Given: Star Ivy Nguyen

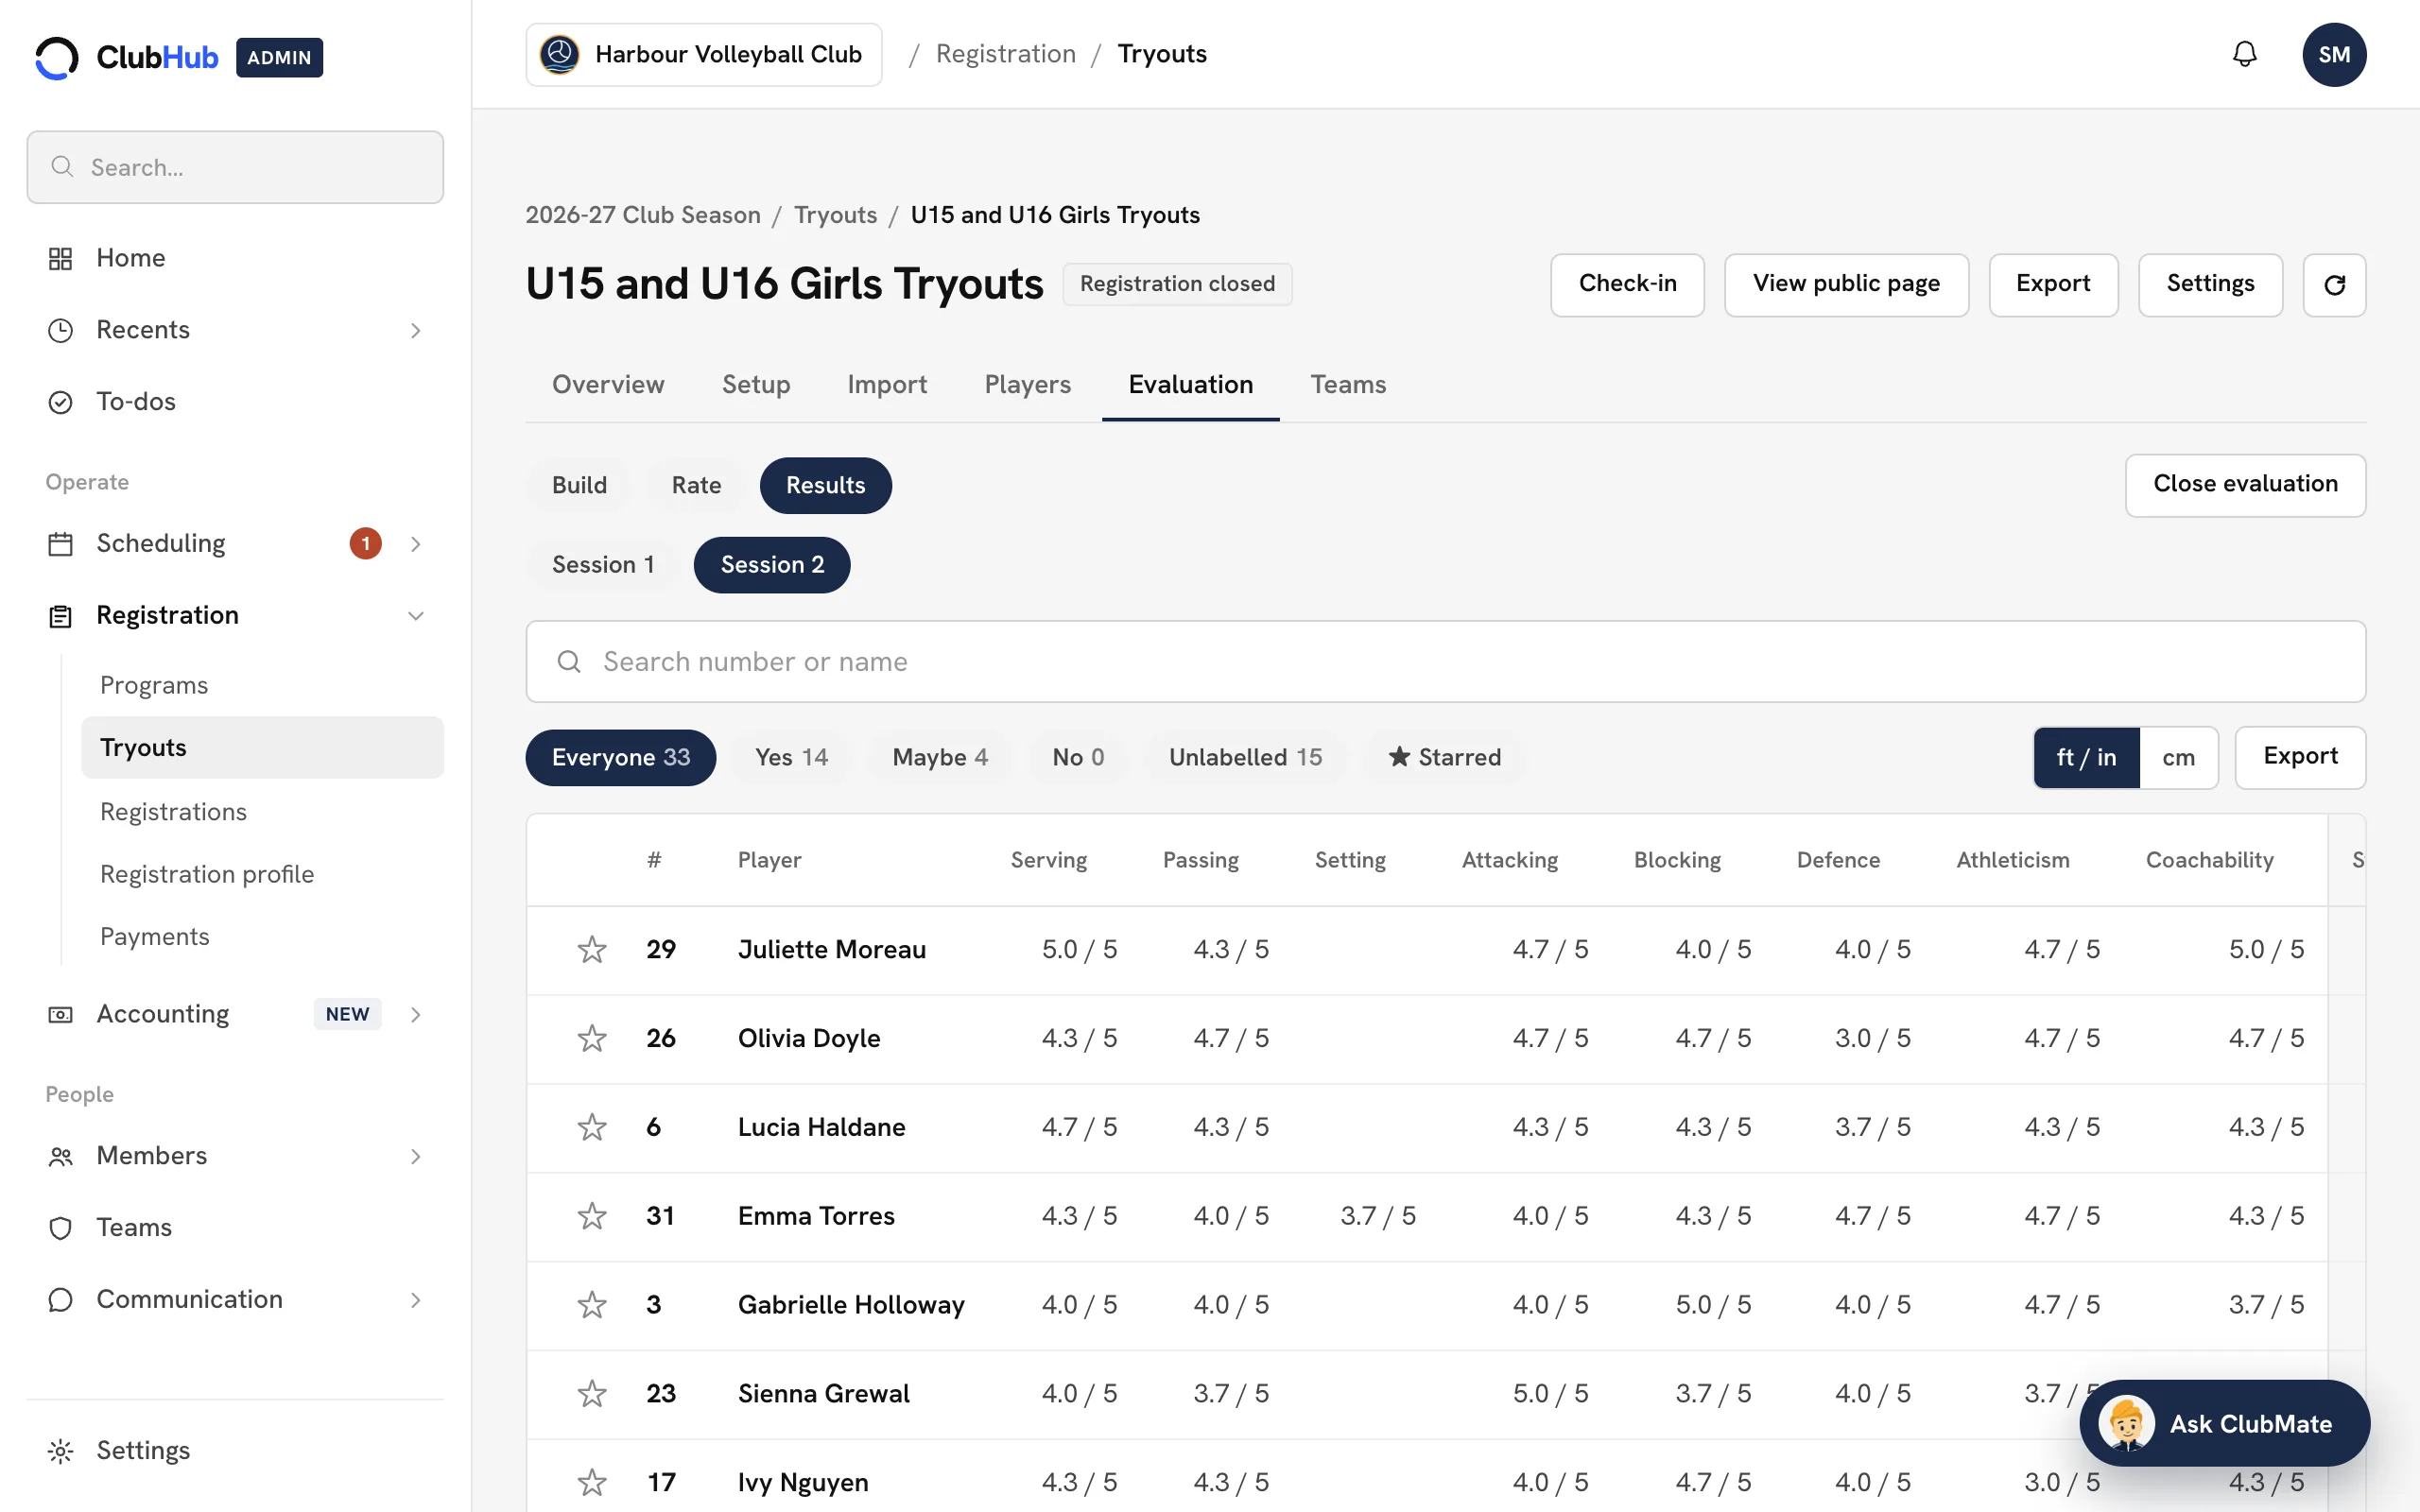Looking at the screenshot, I should [x=592, y=1482].
